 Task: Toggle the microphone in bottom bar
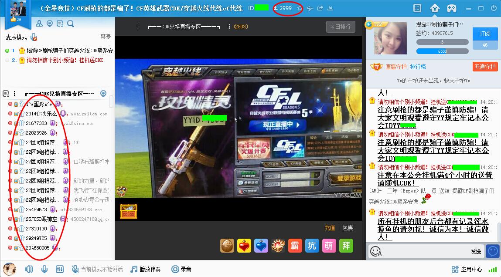[x=44, y=269]
